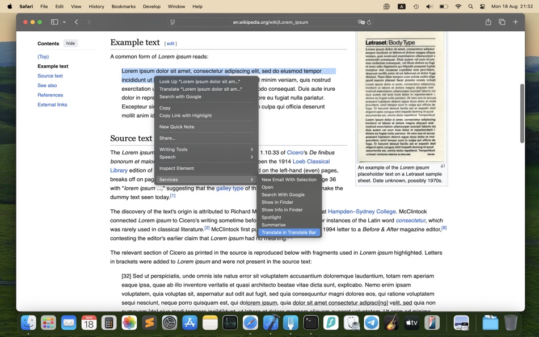Expand the Services submenu

[206, 179]
